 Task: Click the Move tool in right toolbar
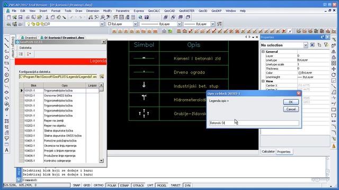tap(334, 69)
